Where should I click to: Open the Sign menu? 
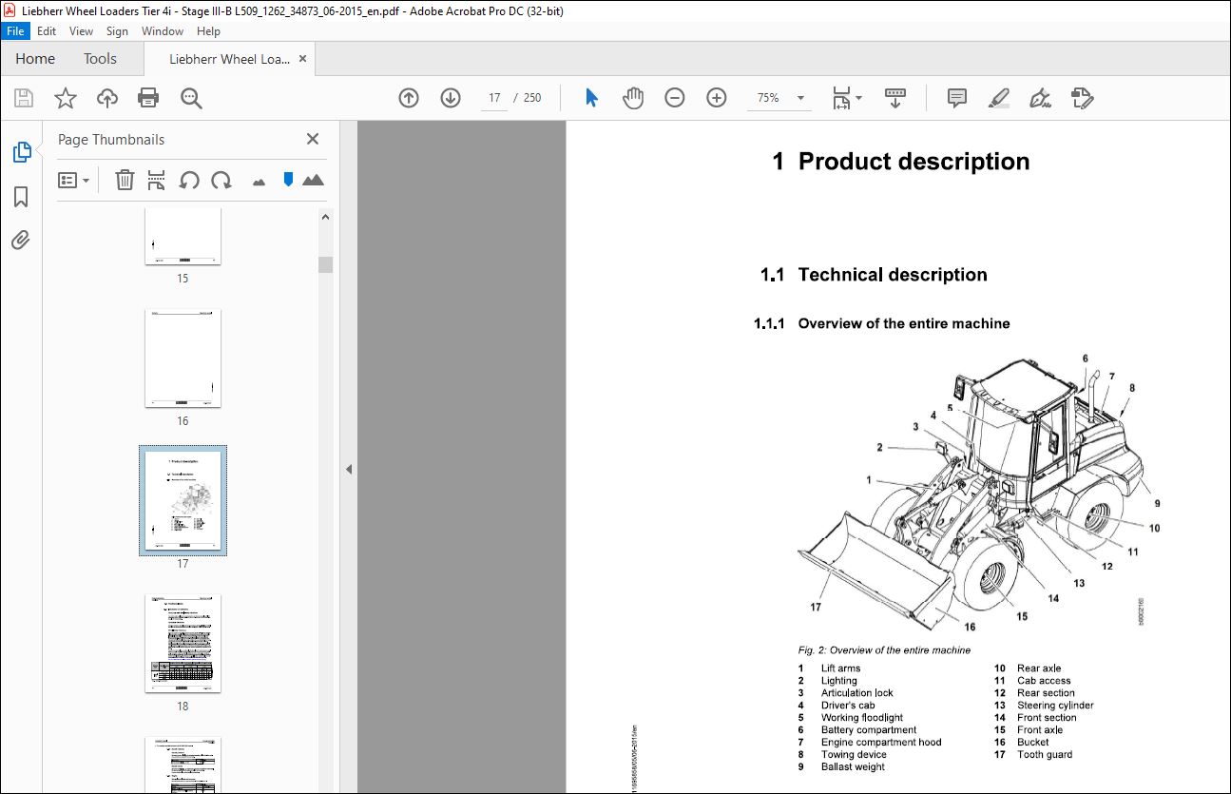tap(117, 31)
